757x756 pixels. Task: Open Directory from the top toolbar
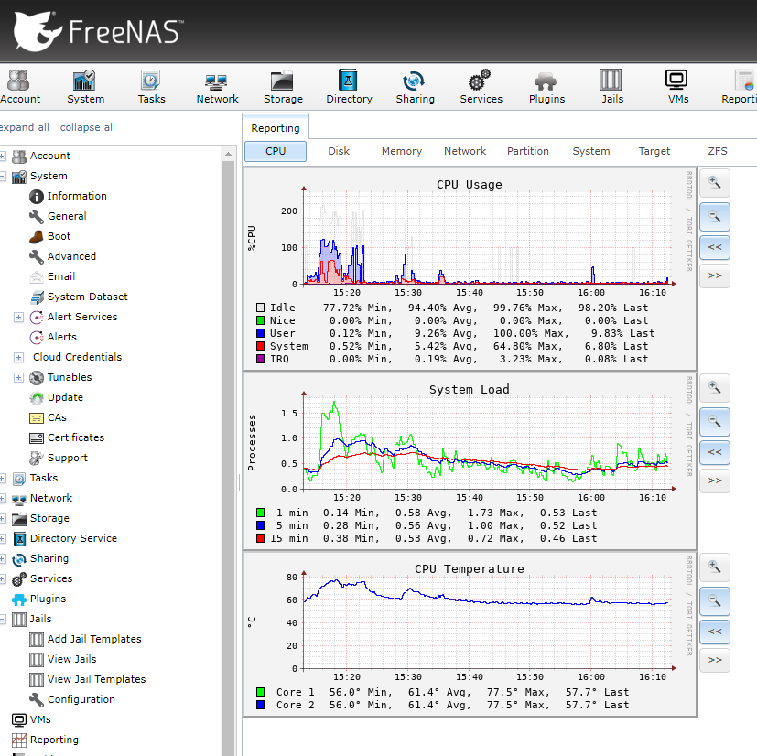click(349, 87)
